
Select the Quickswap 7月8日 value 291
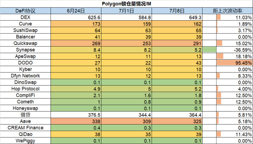[178, 43]
